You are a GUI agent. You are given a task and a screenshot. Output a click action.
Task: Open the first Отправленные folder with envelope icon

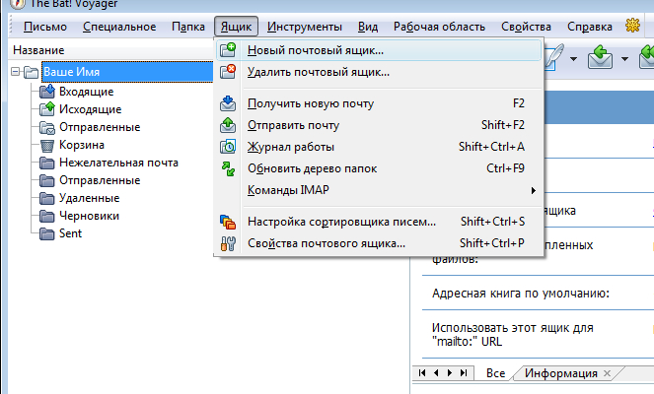click(100, 127)
